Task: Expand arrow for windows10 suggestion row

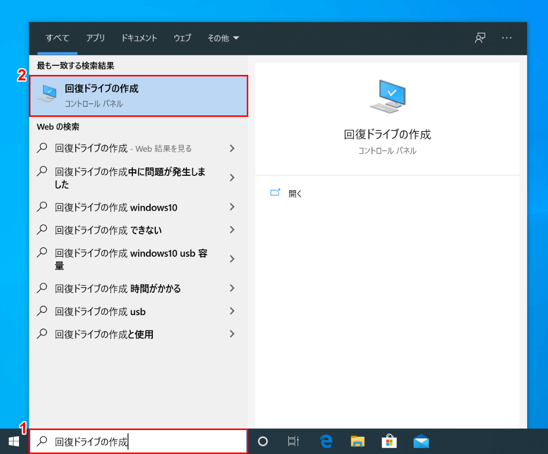Action: click(232, 207)
